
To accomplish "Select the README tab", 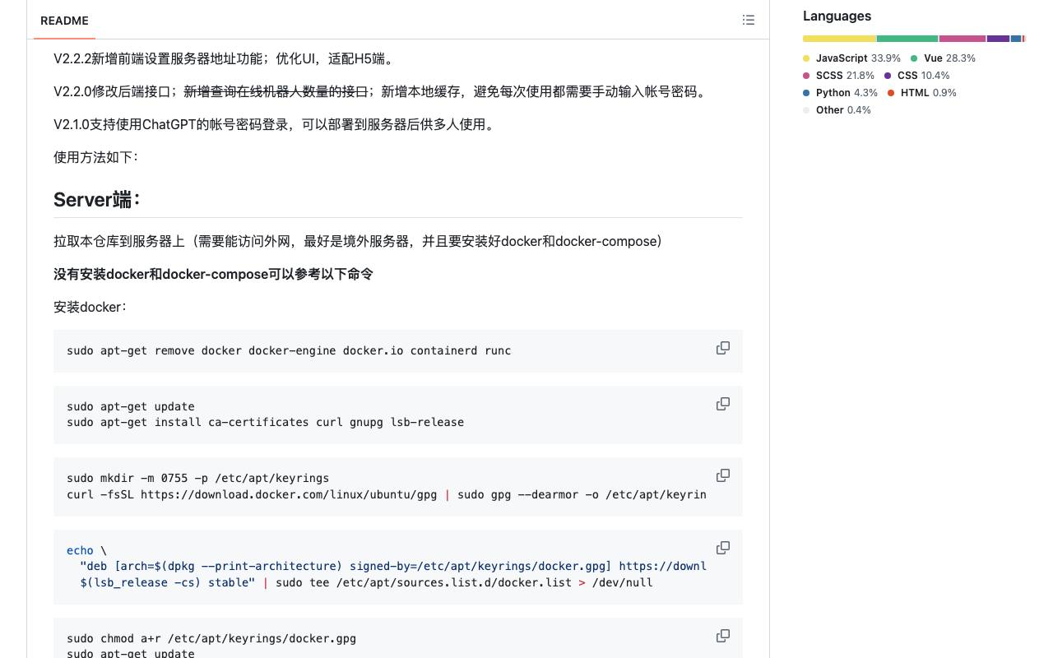I will (x=64, y=21).
